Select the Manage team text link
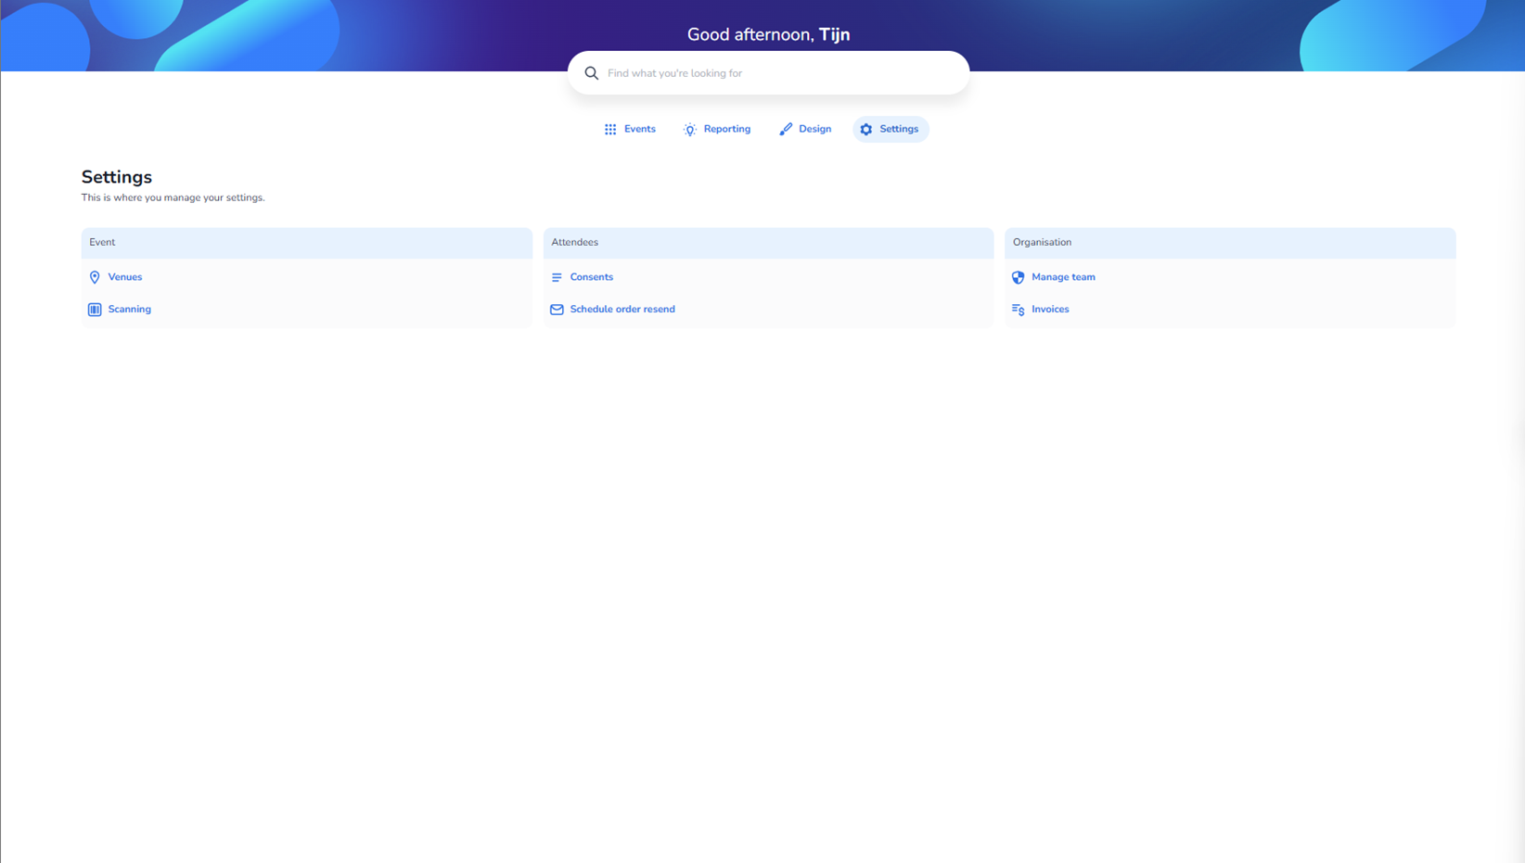This screenshot has height=863, width=1525. (1063, 277)
